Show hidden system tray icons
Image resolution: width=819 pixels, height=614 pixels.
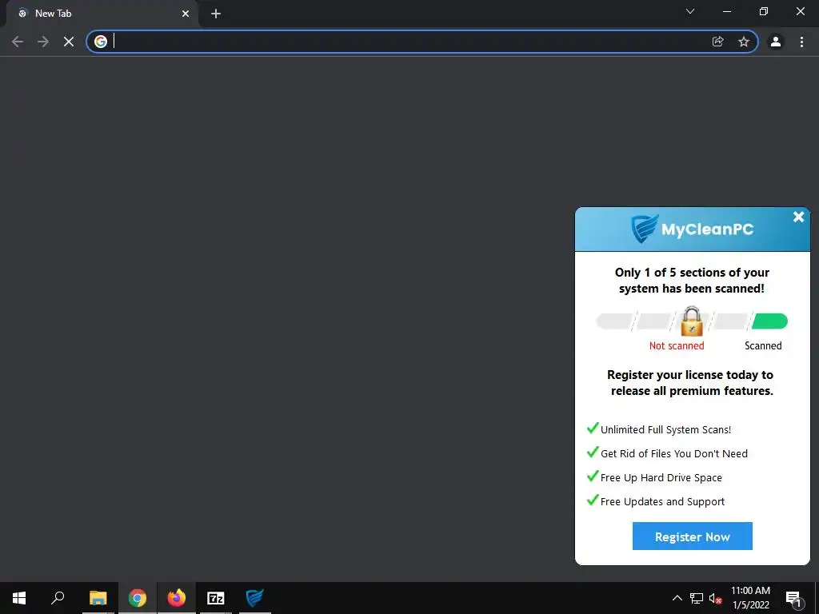(677, 598)
